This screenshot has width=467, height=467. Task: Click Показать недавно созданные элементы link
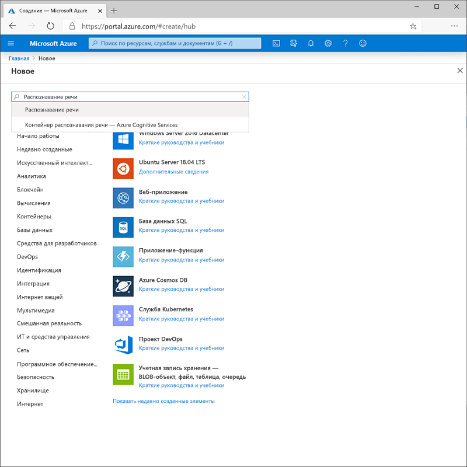pos(163,401)
